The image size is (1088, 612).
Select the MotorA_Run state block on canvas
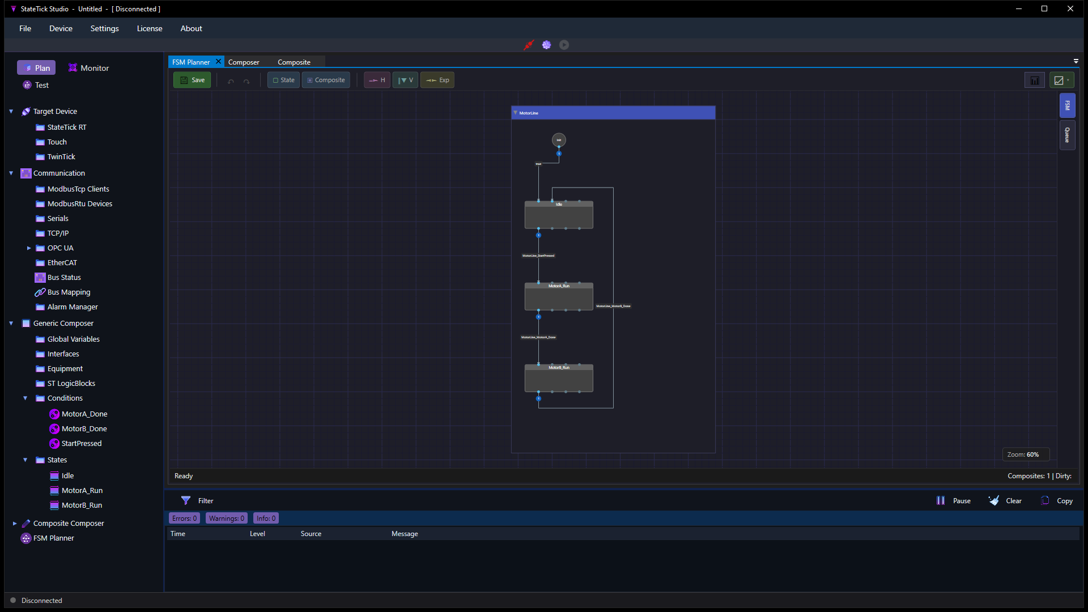click(x=559, y=296)
